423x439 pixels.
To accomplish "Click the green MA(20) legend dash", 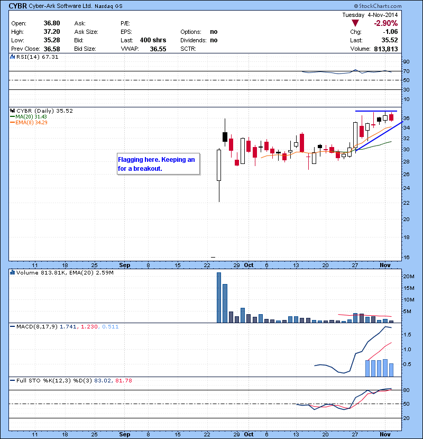I will coord(12,116).
